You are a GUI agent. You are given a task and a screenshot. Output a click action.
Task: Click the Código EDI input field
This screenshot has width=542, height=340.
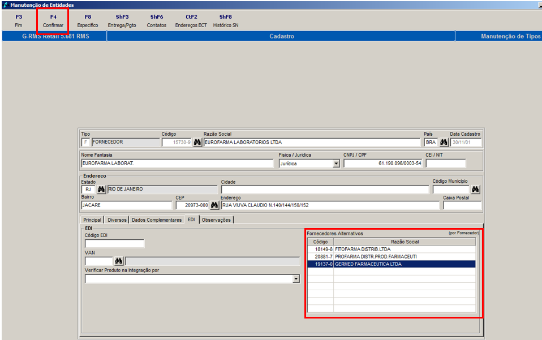coord(114,244)
